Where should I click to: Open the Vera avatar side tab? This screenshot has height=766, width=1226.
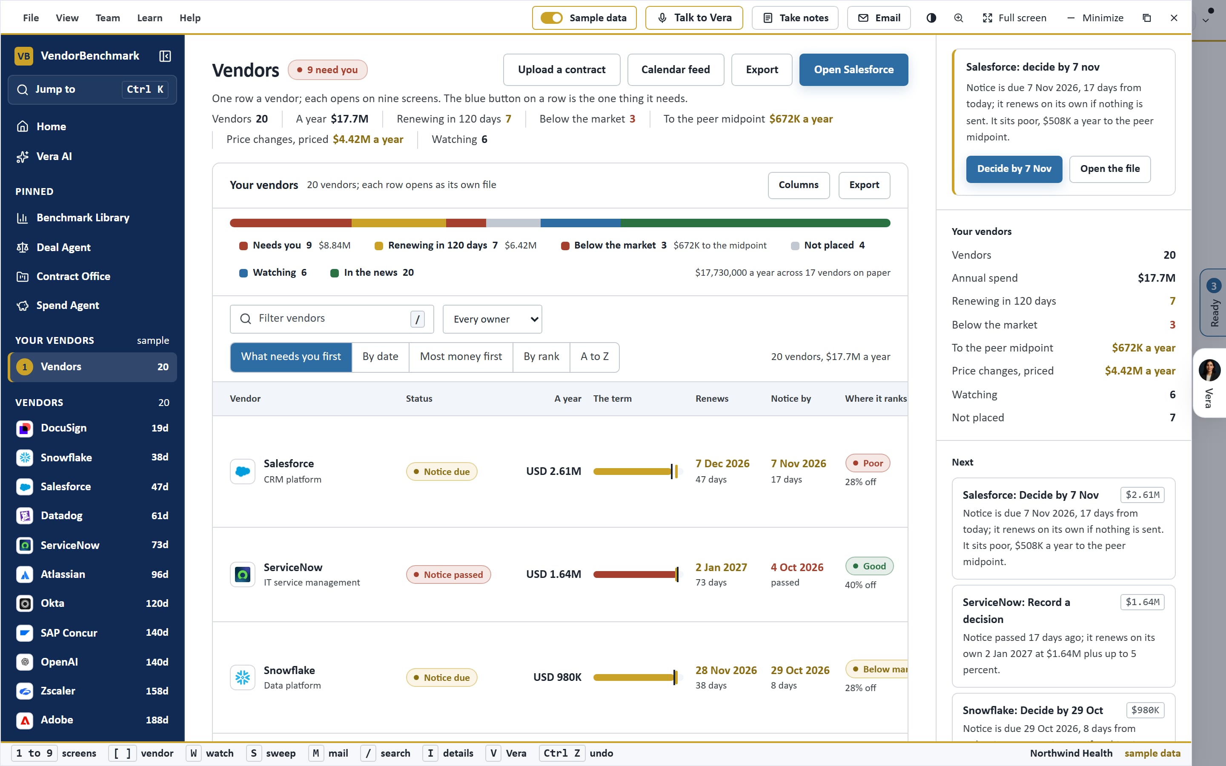point(1210,383)
